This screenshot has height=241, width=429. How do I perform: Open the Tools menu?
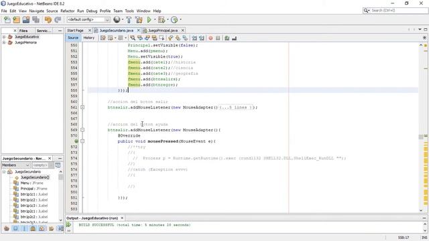(x=129, y=11)
